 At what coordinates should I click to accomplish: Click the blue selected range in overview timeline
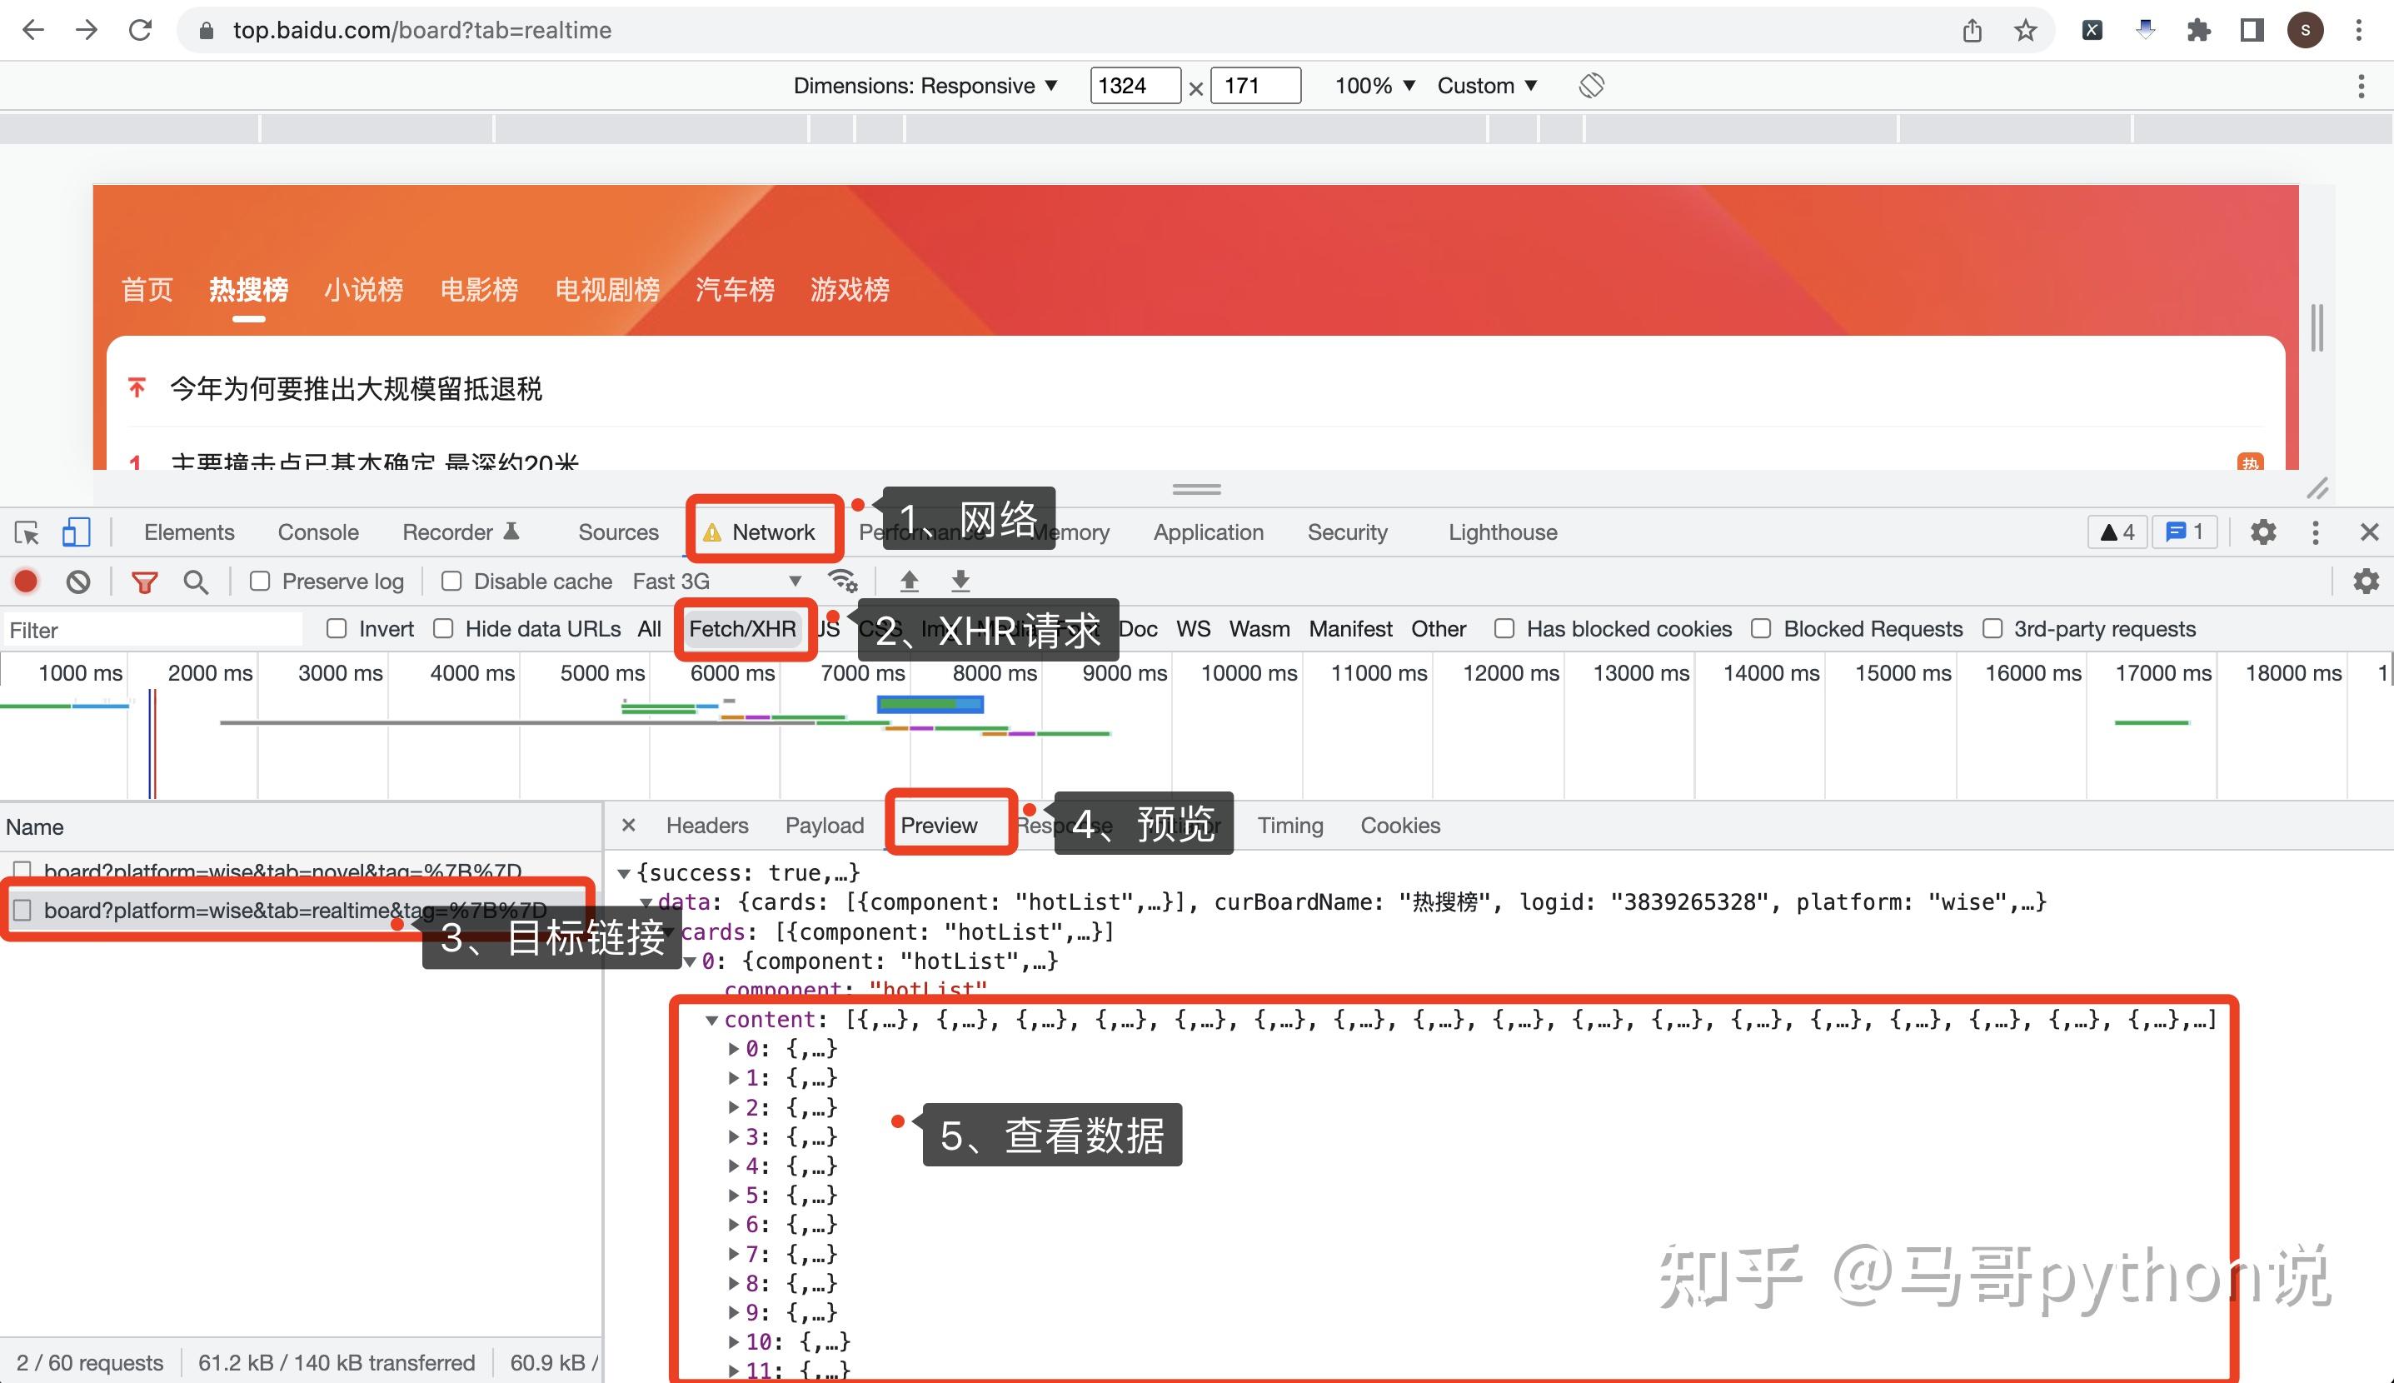click(930, 704)
